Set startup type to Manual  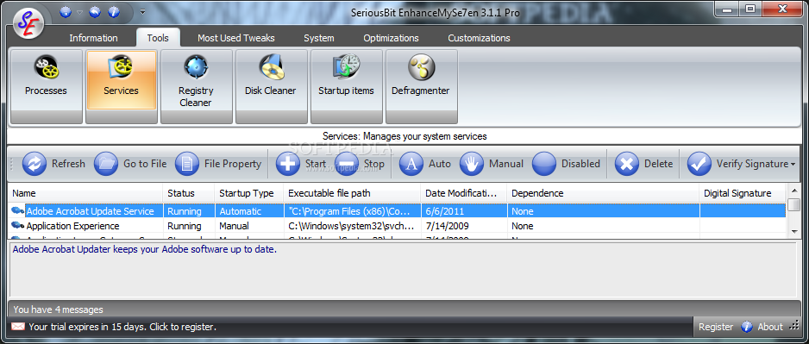(x=492, y=164)
